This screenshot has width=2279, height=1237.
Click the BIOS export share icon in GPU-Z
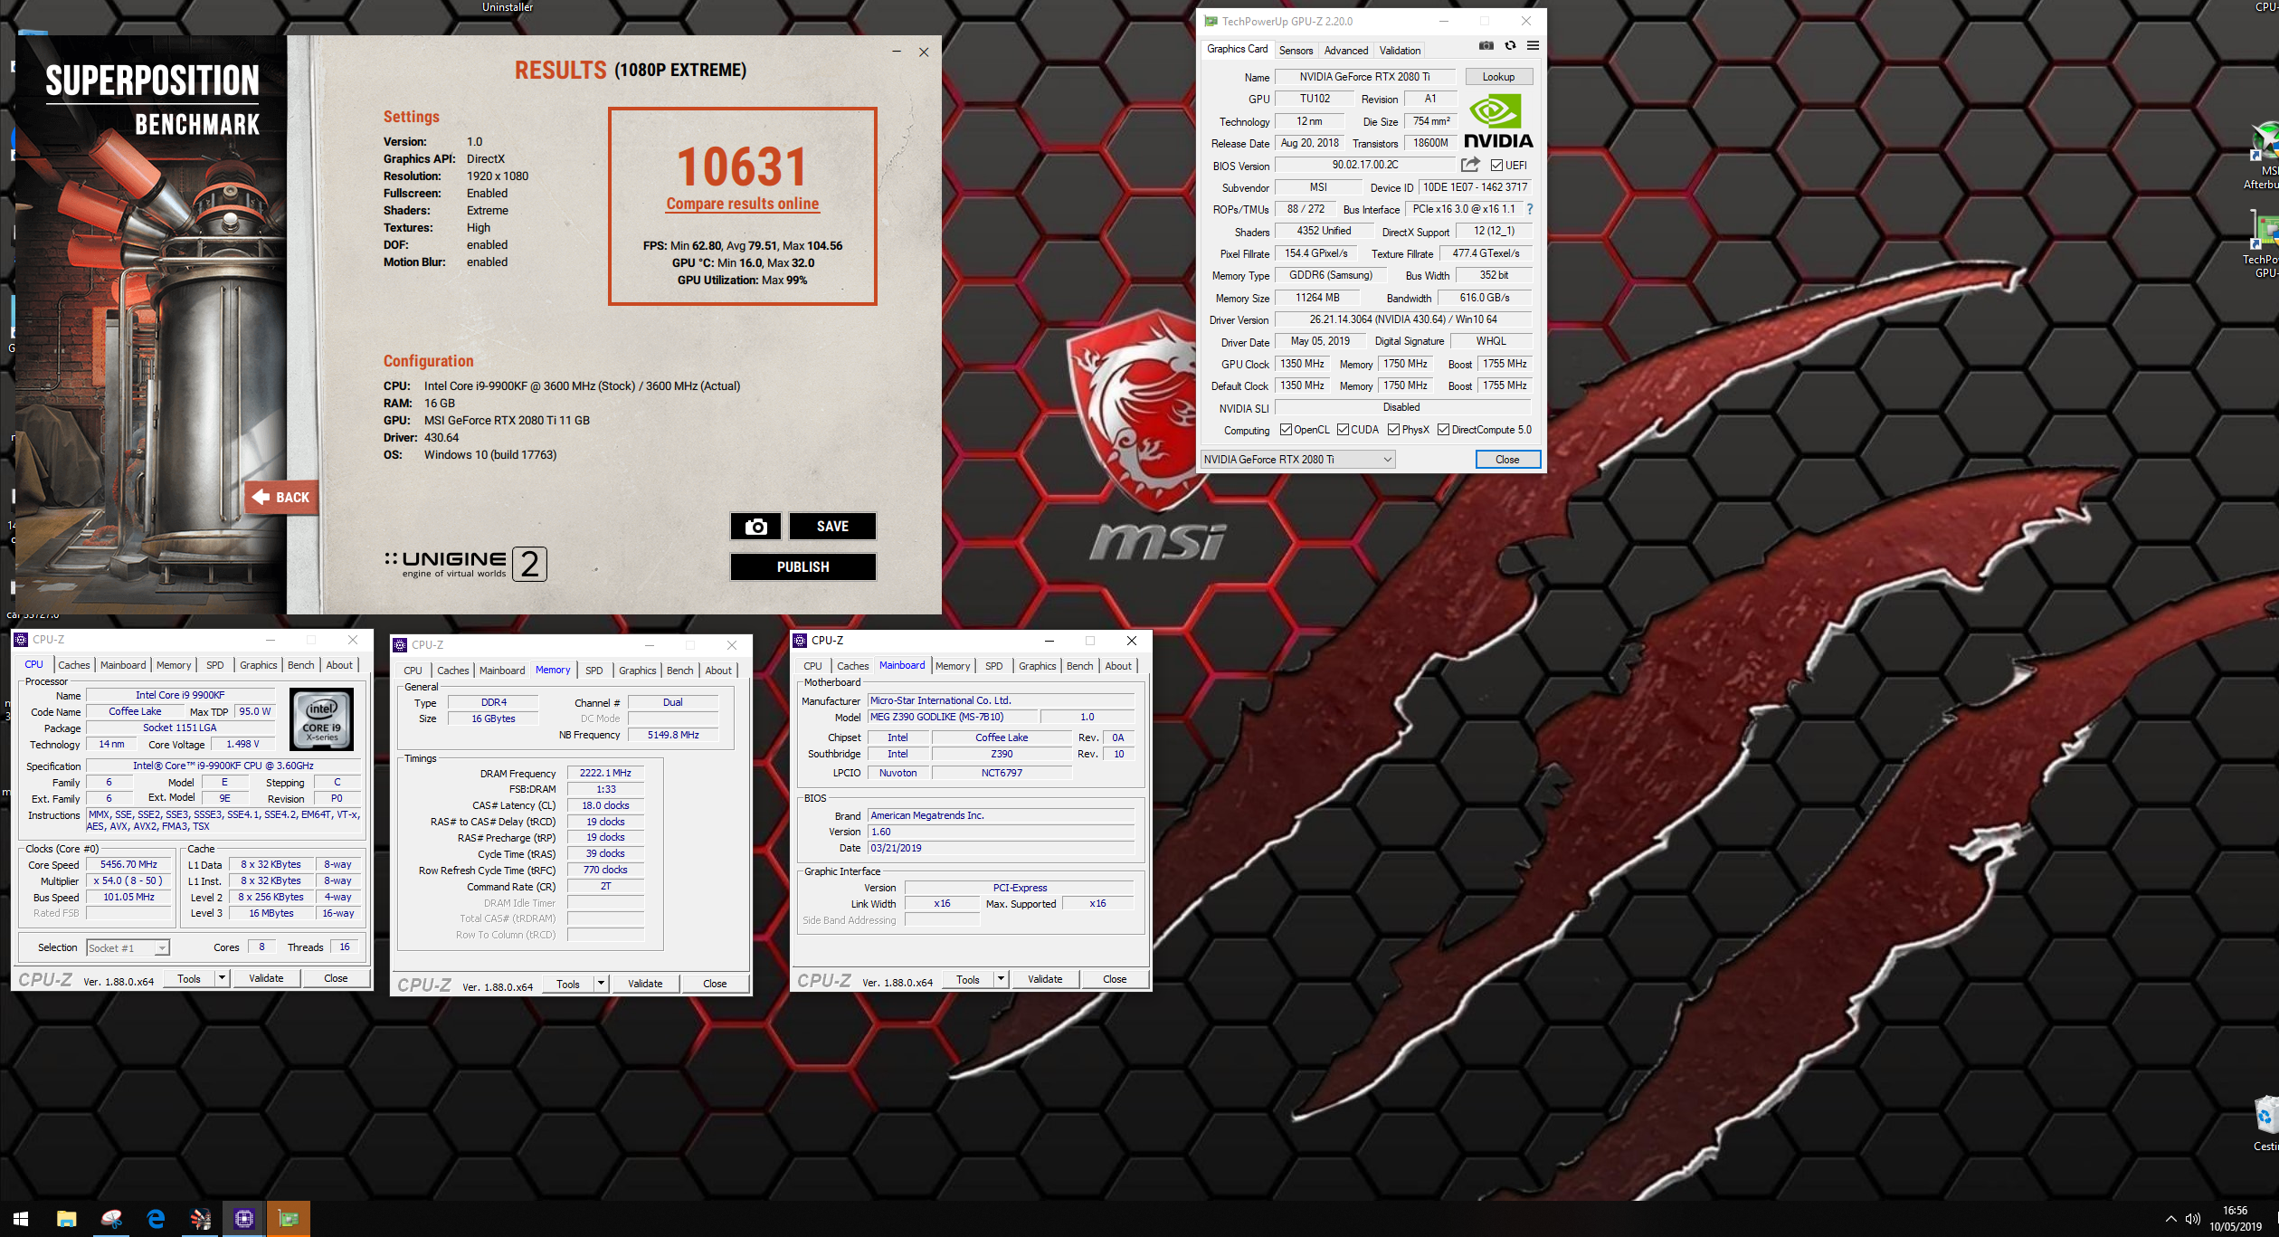(1470, 165)
